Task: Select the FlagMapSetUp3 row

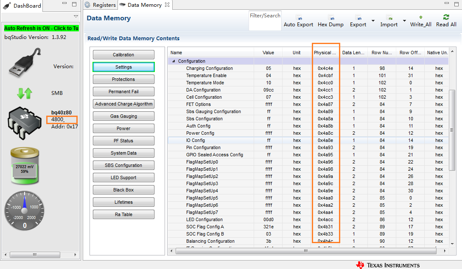Action: (x=308, y=184)
